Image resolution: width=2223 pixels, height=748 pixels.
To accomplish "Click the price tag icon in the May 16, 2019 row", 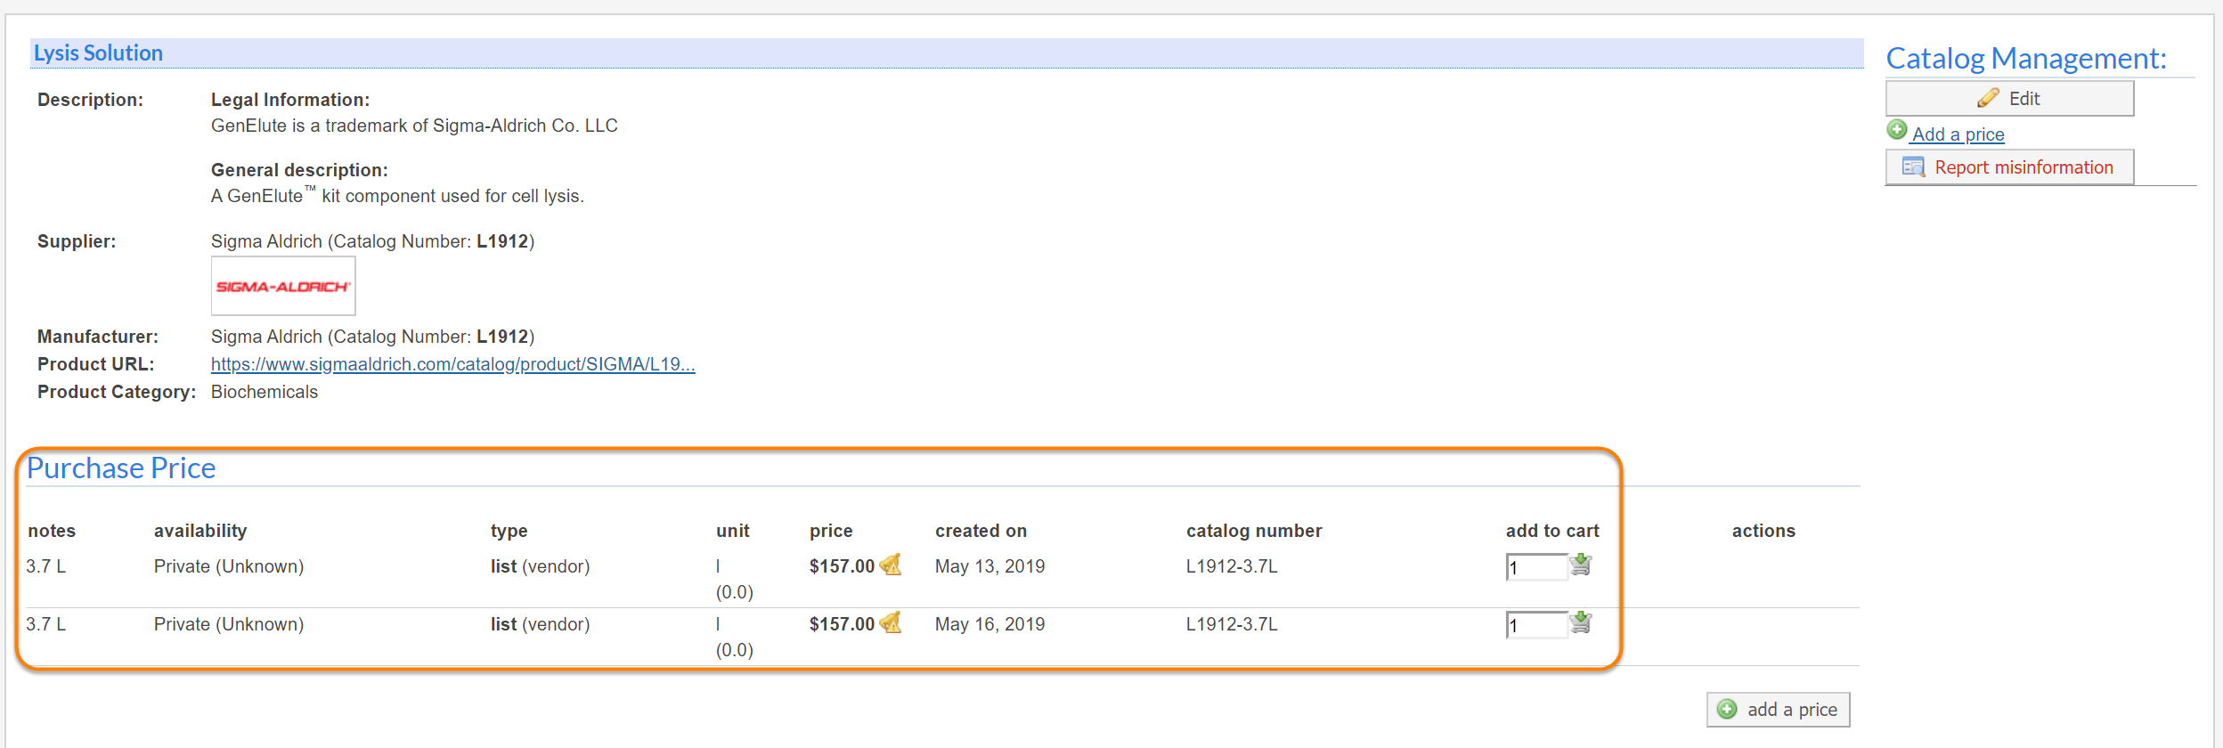I will [891, 622].
